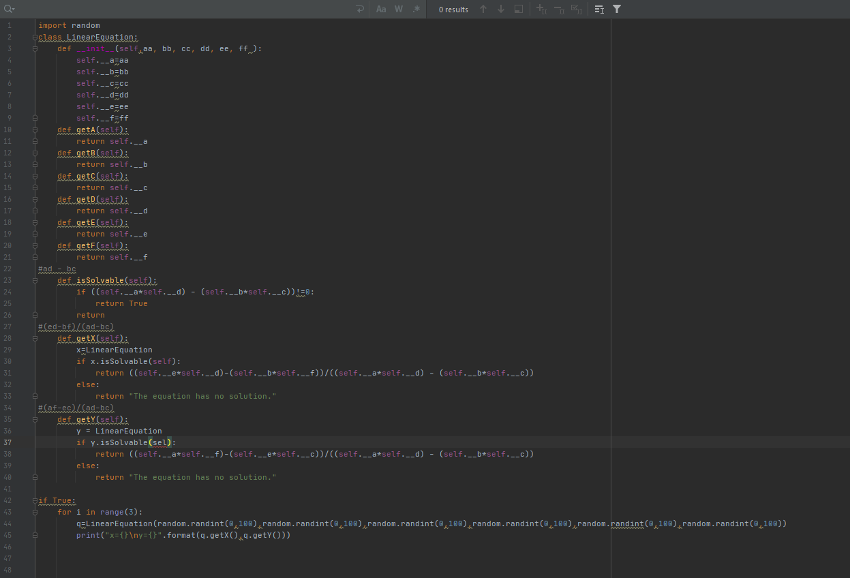Image resolution: width=850 pixels, height=578 pixels.
Task: Toggle whole Words (W) search option
Action: (399, 9)
